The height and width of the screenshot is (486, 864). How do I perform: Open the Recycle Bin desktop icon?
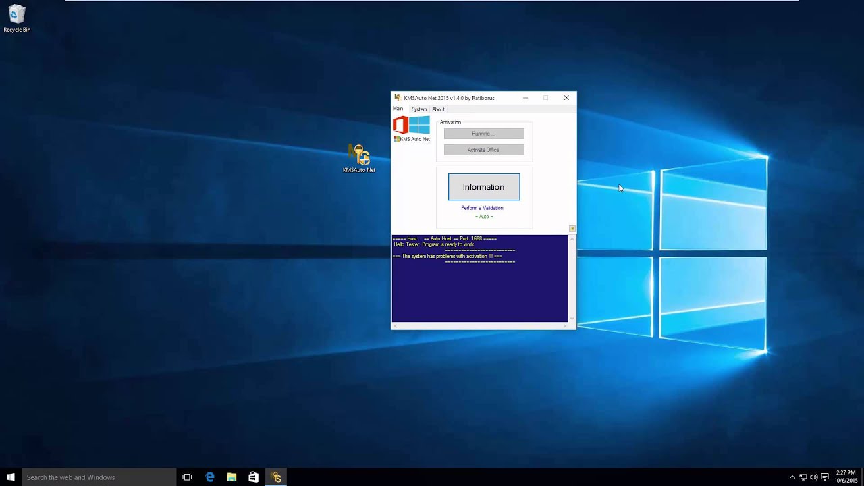point(17,19)
